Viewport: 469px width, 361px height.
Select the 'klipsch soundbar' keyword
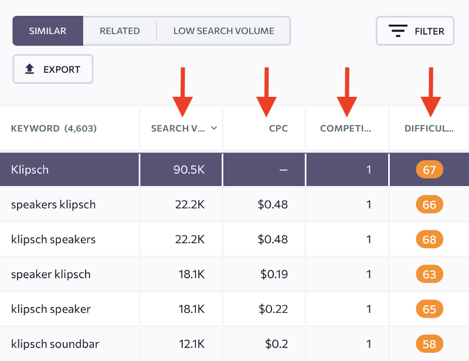[55, 343]
